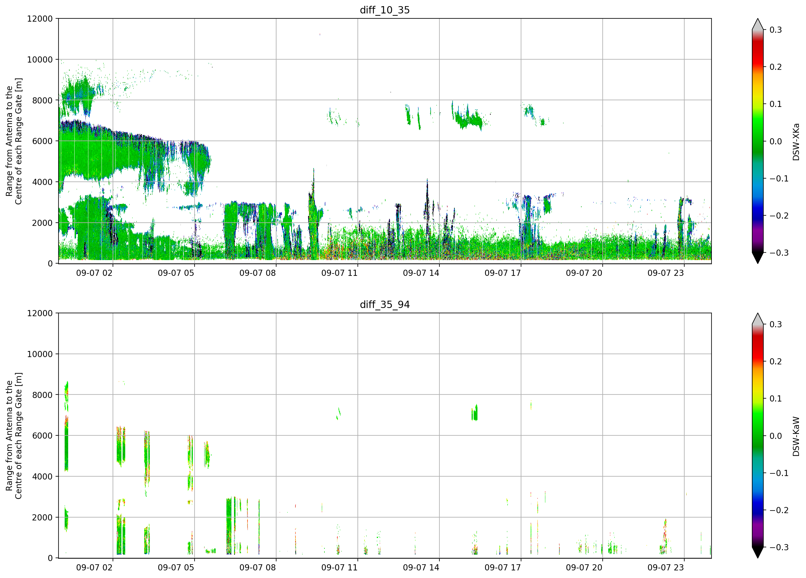
Task: Click the 09-07 02 label on top plot
Action: pyautogui.click(x=94, y=273)
